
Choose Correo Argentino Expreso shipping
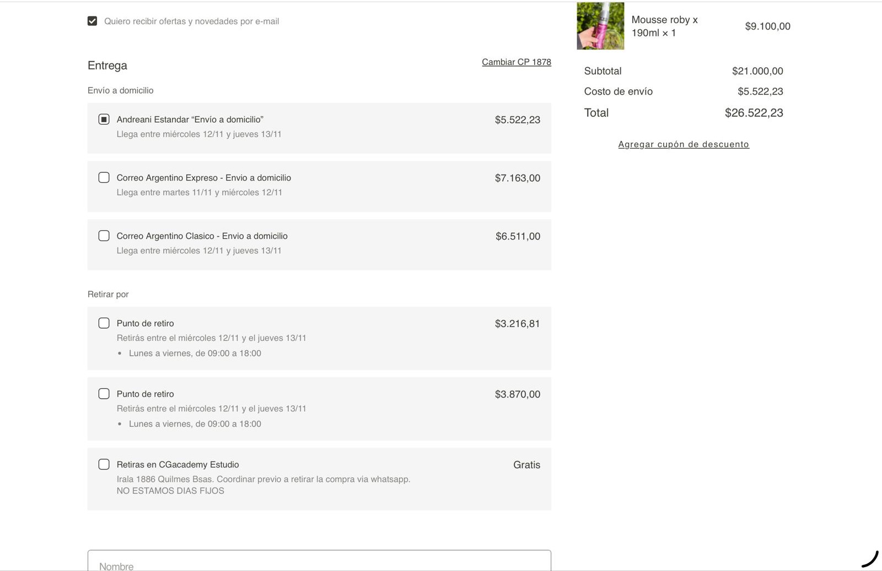[x=104, y=177]
